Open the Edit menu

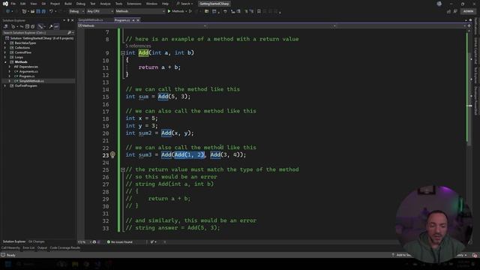tap(23, 4)
